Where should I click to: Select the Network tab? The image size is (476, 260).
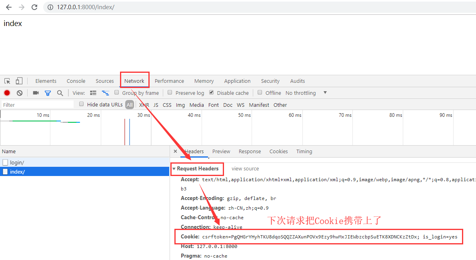[x=134, y=81]
